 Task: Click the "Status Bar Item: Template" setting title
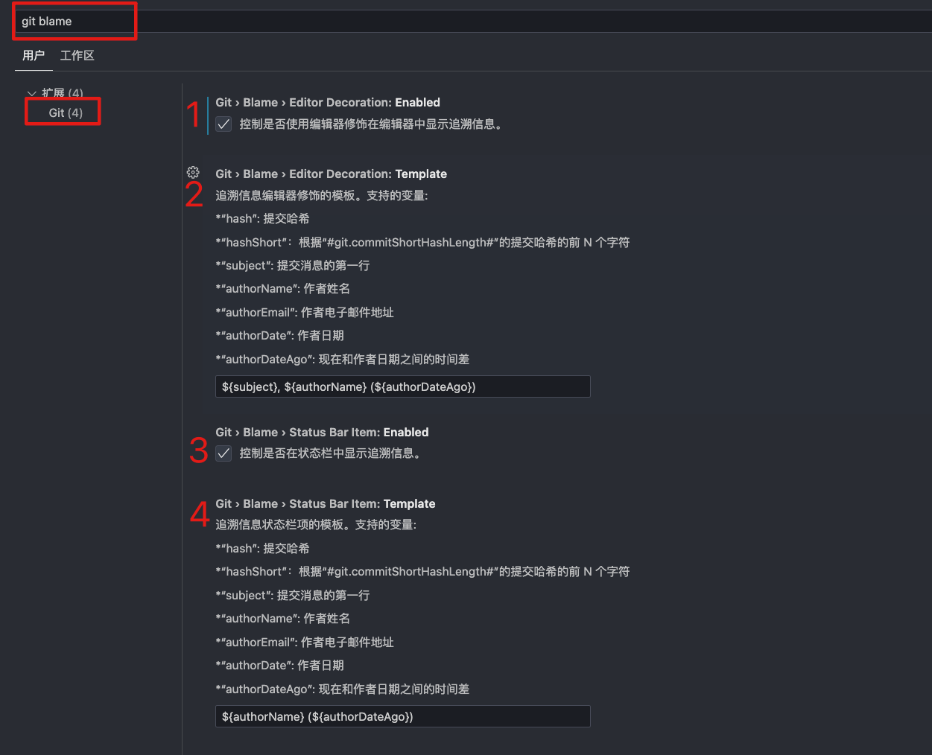coord(325,504)
